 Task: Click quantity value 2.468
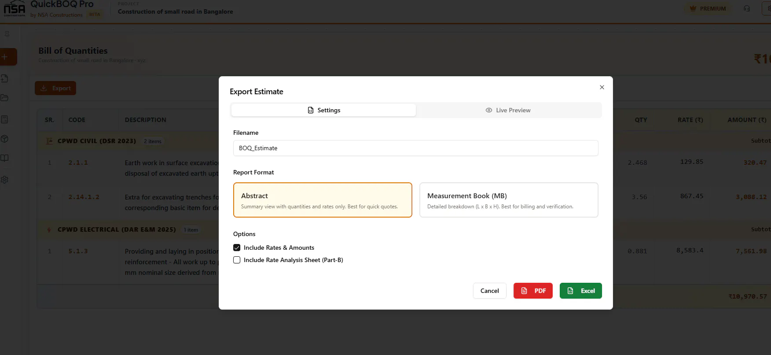pyautogui.click(x=637, y=163)
